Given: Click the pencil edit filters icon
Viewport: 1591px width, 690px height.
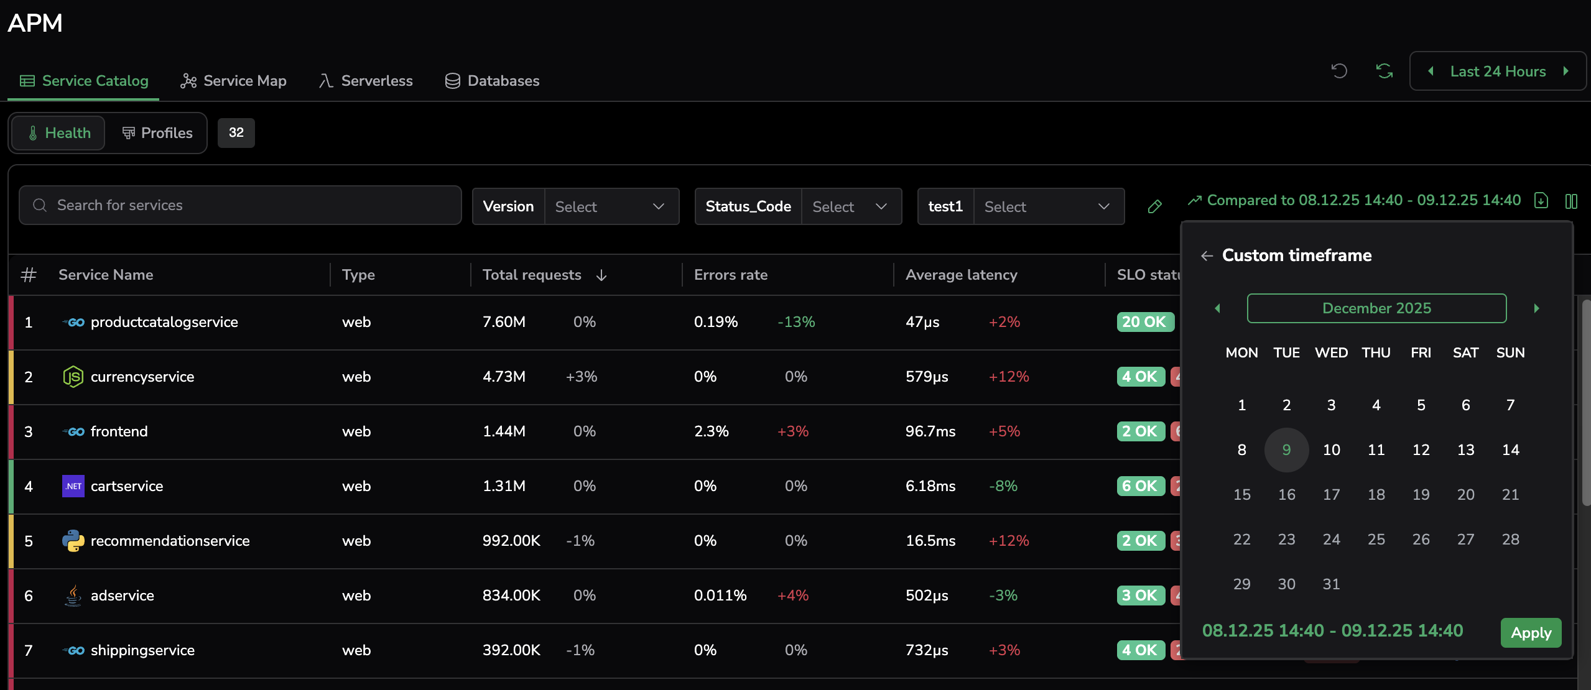Looking at the screenshot, I should pos(1154,206).
